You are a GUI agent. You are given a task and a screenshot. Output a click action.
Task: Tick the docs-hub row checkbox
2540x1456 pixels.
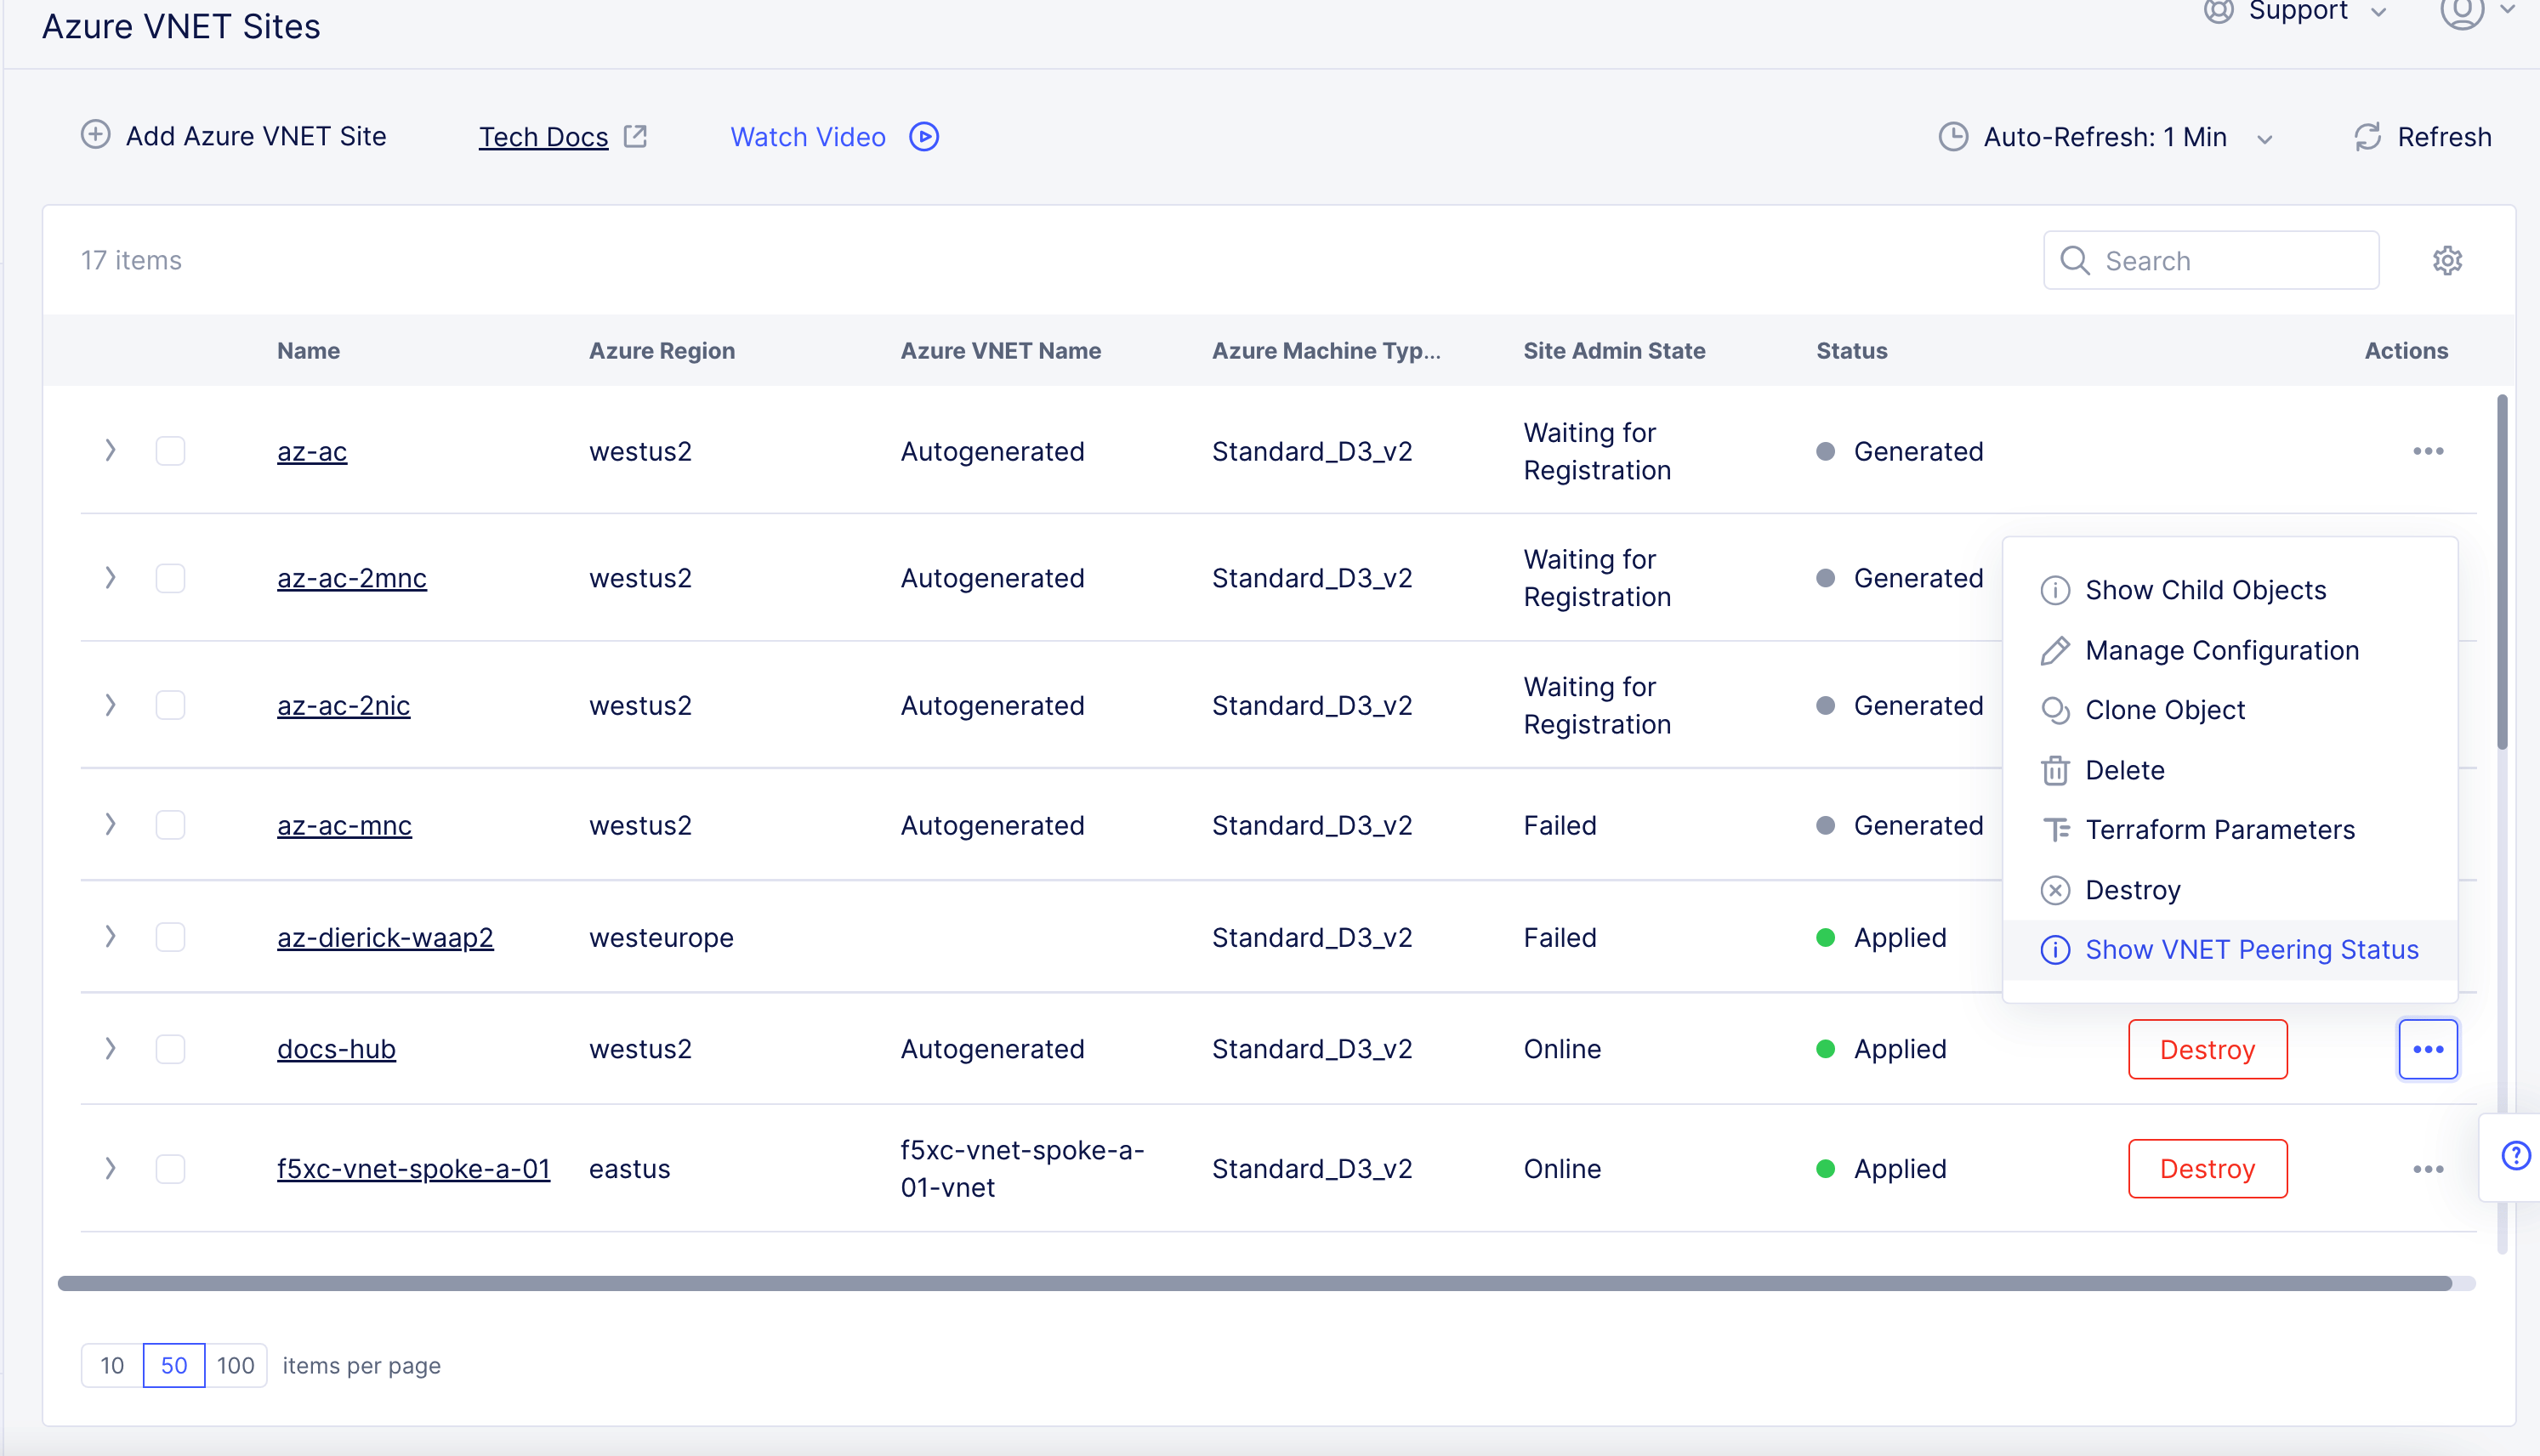[170, 1049]
